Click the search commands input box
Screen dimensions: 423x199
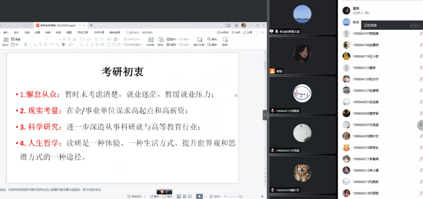pyautogui.click(x=139, y=32)
